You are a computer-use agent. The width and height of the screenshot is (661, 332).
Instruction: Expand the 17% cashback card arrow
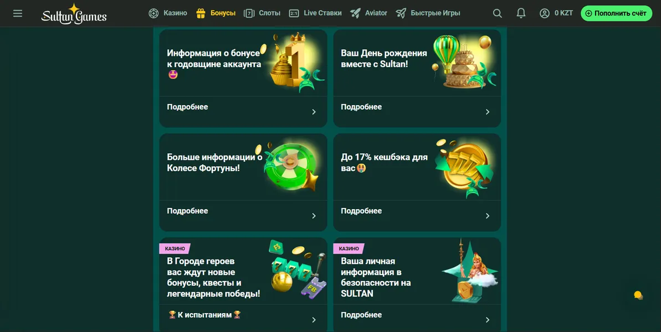(488, 216)
